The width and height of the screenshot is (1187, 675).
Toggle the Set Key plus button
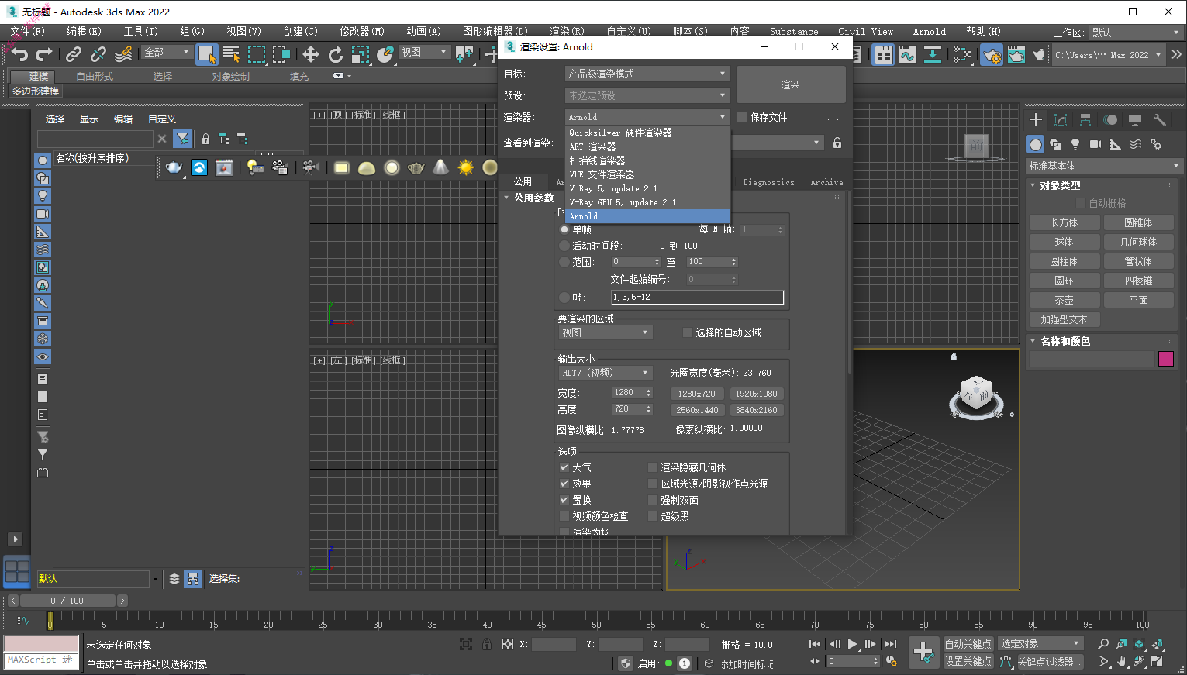[x=923, y=652]
